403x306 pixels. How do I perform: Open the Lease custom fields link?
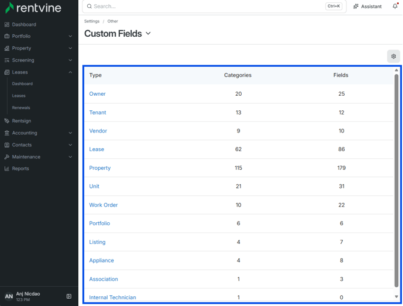click(97, 149)
